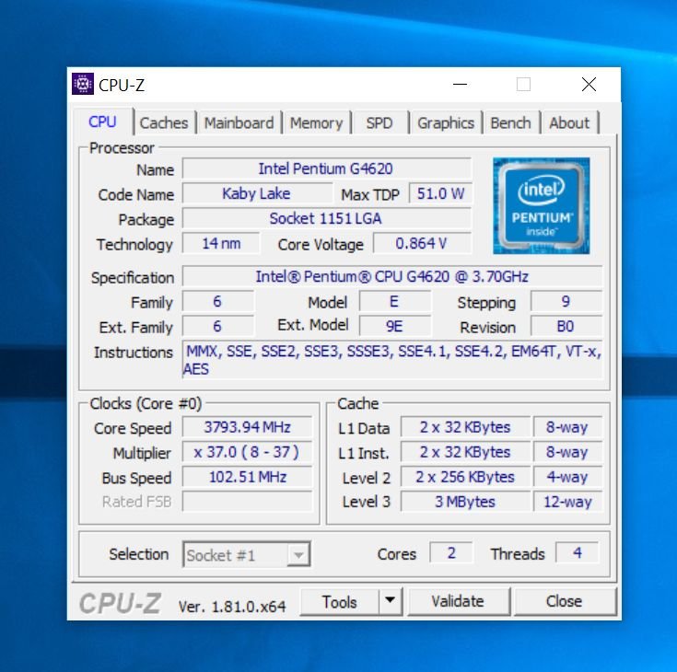Screen dimensions: 677x672
Task: Switch to the Caches tab
Action: [x=164, y=123]
